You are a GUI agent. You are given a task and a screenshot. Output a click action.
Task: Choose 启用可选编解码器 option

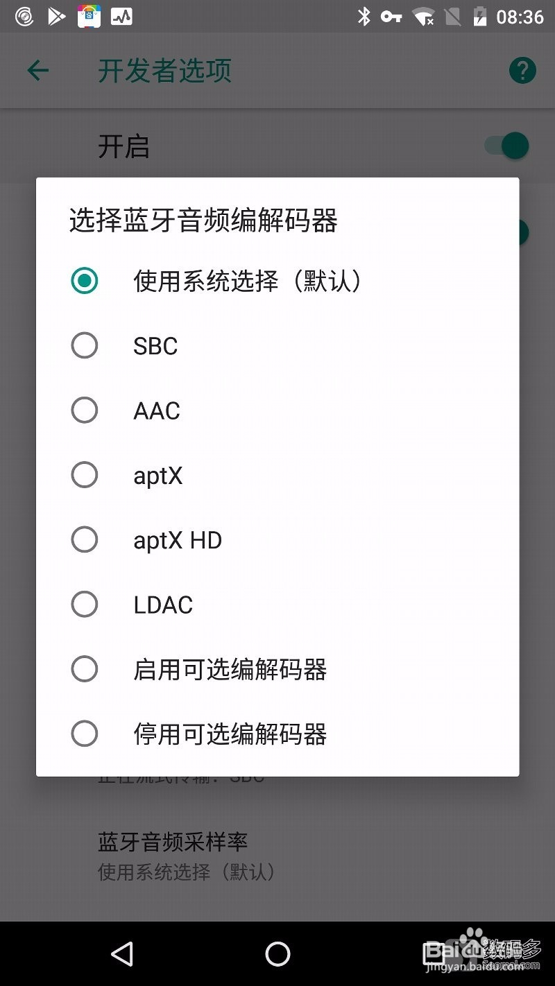pos(277,669)
